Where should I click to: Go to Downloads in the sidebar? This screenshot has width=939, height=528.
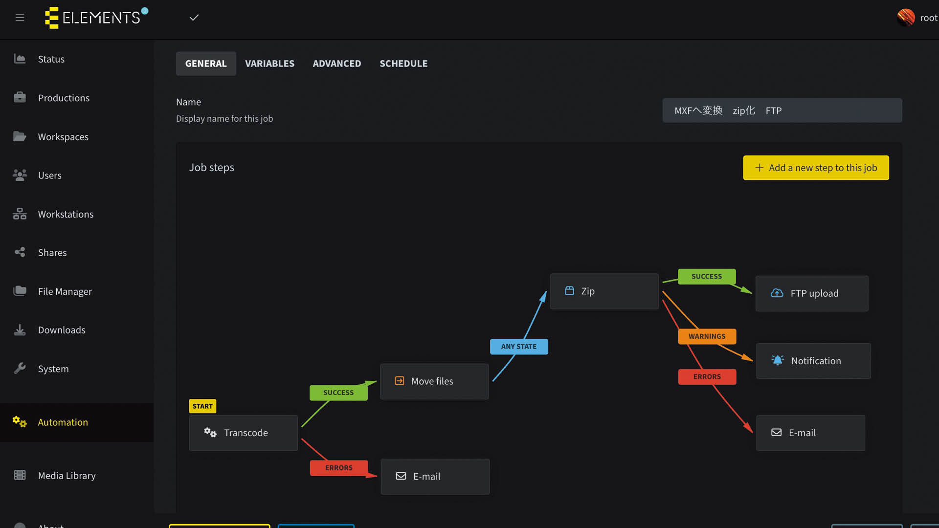click(62, 330)
